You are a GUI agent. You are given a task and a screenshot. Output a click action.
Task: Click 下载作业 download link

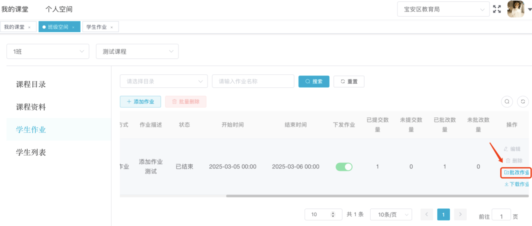click(x=516, y=184)
